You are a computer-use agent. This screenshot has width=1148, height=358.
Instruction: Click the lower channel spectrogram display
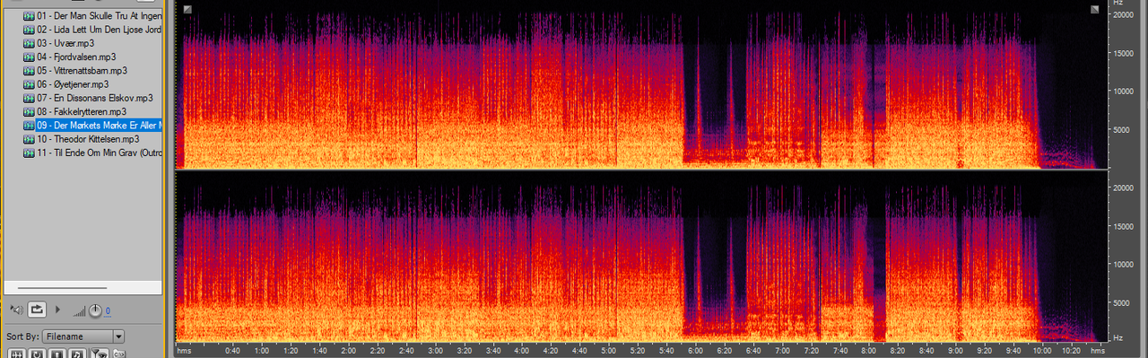pyautogui.click(x=641, y=258)
